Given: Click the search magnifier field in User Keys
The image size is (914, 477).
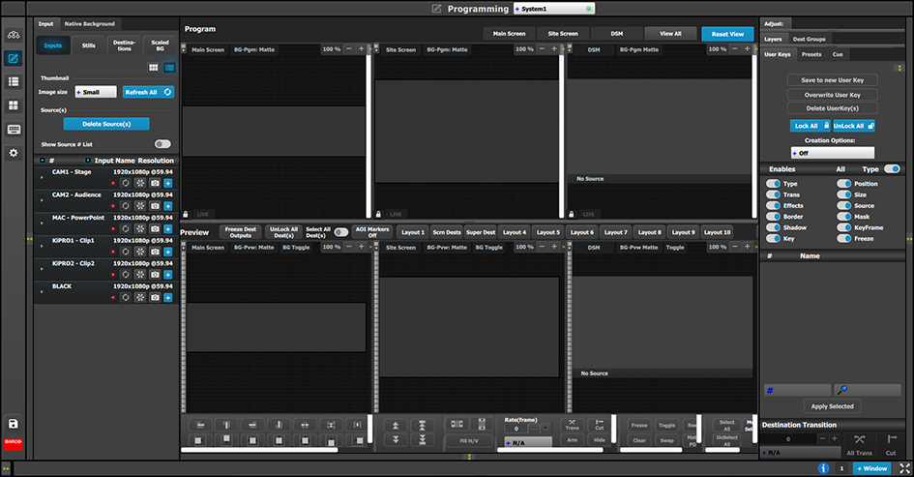Looking at the screenshot, I should (x=868, y=390).
